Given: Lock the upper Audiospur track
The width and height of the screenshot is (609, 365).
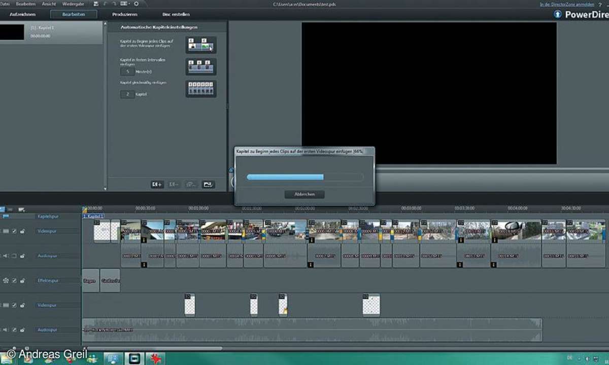Looking at the screenshot, I should [23, 256].
